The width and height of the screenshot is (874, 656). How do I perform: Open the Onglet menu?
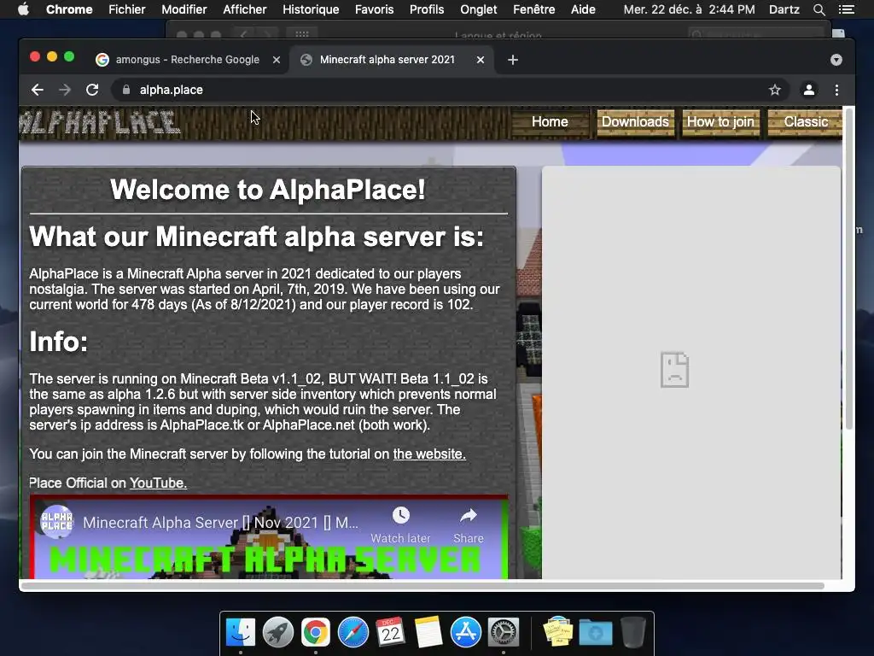(478, 9)
